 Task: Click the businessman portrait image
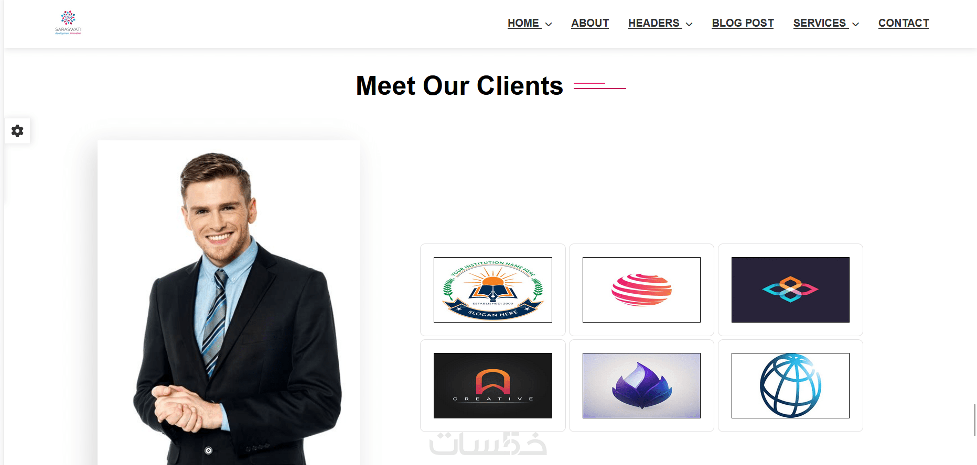229,303
